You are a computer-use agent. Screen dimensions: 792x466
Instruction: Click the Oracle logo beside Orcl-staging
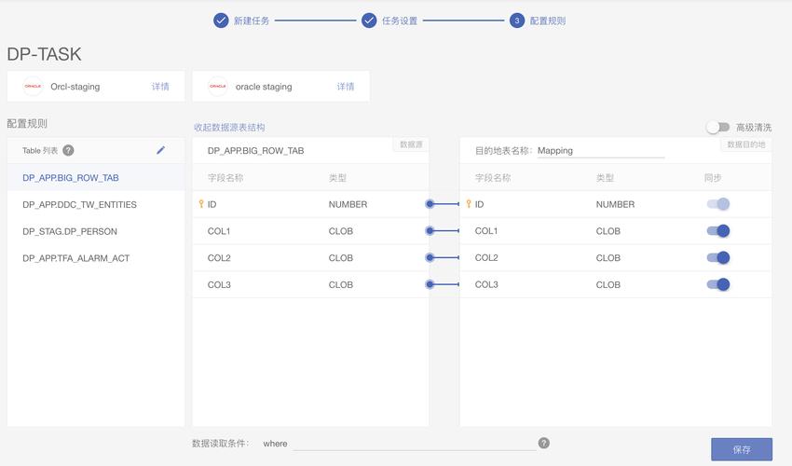tap(33, 87)
